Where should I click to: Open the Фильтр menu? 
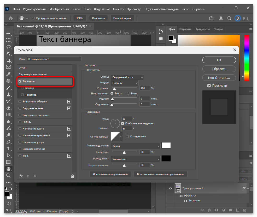click(x=118, y=9)
